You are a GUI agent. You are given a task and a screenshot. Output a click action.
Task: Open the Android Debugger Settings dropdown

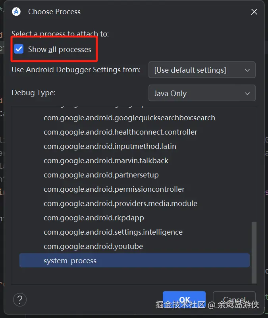(202, 70)
